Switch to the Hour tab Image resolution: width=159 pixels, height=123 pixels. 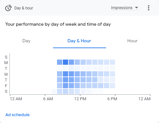pyautogui.click(x=132, y=41)
